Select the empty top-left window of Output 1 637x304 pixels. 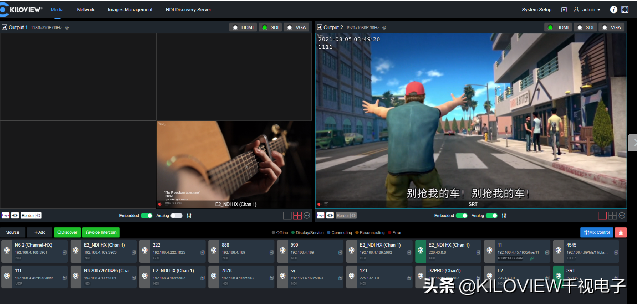tap(78, 77)
